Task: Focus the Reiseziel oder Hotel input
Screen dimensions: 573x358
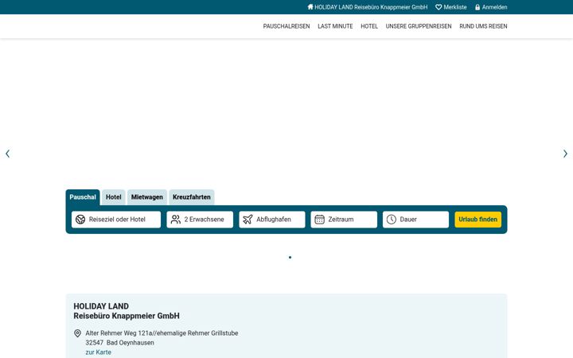Action: coord(116,220)
